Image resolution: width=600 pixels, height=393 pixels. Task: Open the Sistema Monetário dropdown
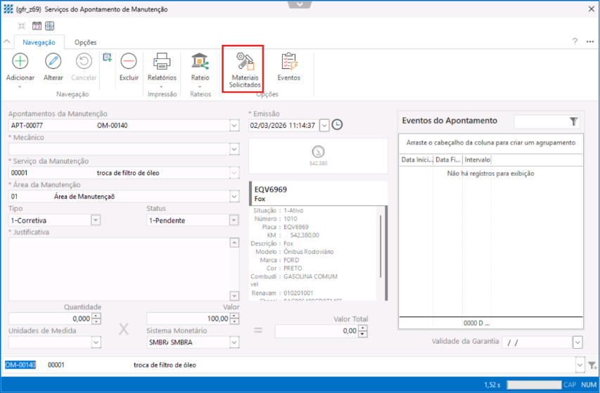[234, 342]
